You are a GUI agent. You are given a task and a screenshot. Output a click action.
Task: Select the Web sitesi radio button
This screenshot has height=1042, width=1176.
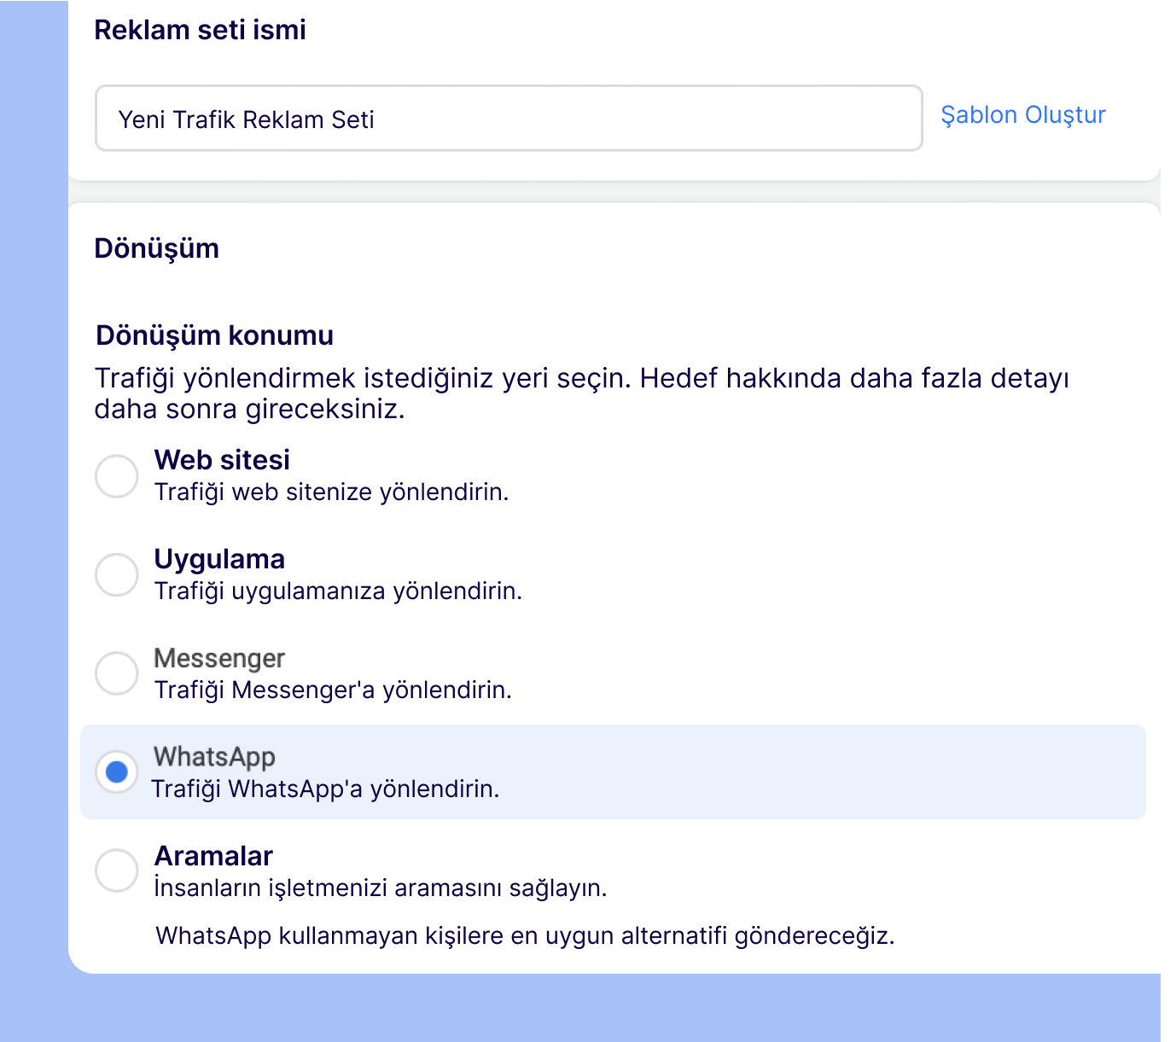(x=117, y=476)
